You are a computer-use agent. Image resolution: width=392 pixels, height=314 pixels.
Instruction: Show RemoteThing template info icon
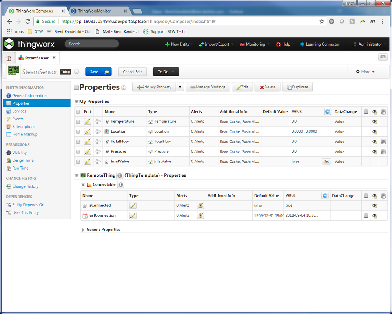120,175
